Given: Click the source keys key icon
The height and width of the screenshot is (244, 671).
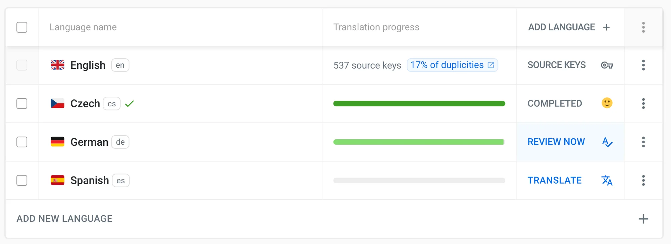Looking at the screenshot, I should coord(607,65).
